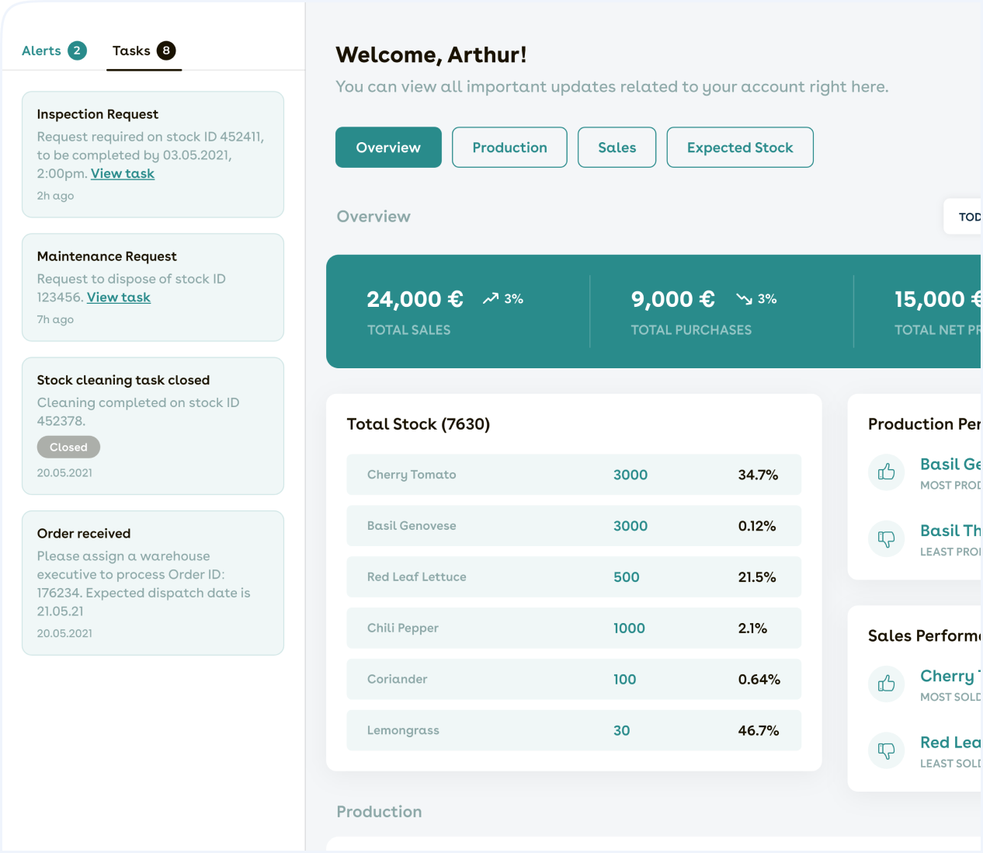Follow View task link in Maintenance Request
The width and height of the screenshot is (983, 853).
(119, 297)
